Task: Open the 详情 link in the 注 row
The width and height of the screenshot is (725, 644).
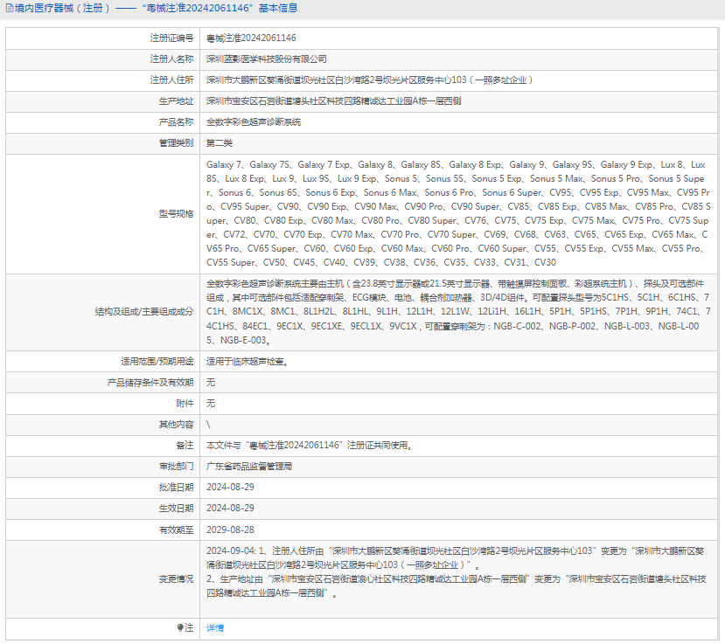Action: pos(214,627)
